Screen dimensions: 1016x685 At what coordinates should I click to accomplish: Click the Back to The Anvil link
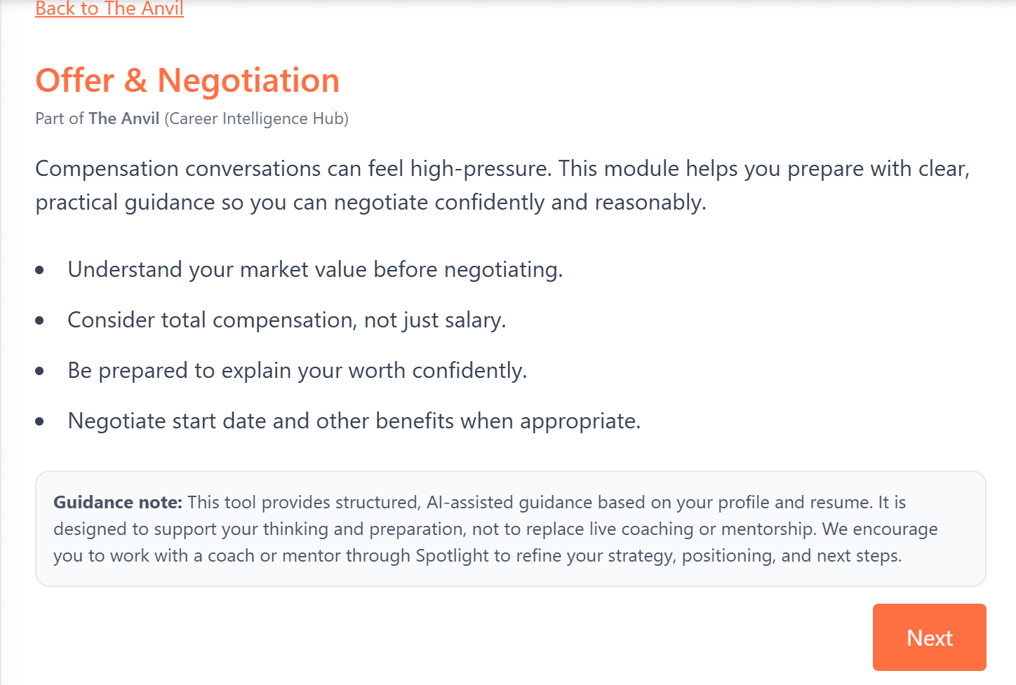109,9
